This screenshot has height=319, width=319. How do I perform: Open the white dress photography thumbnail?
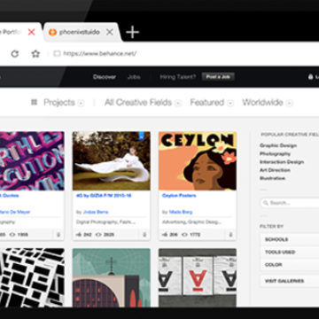(x=112, y=161)
